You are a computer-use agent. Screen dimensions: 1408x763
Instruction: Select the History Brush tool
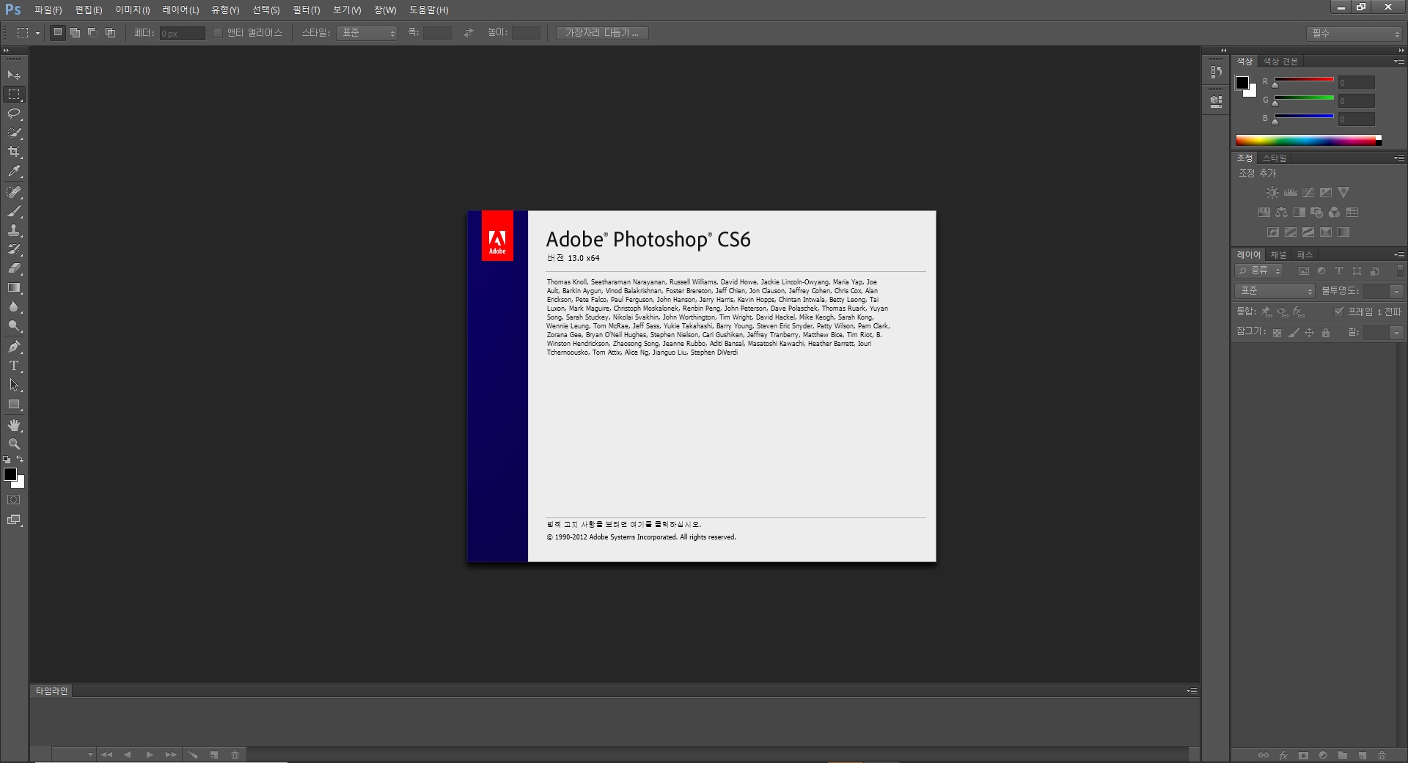(x=14, y=249)
